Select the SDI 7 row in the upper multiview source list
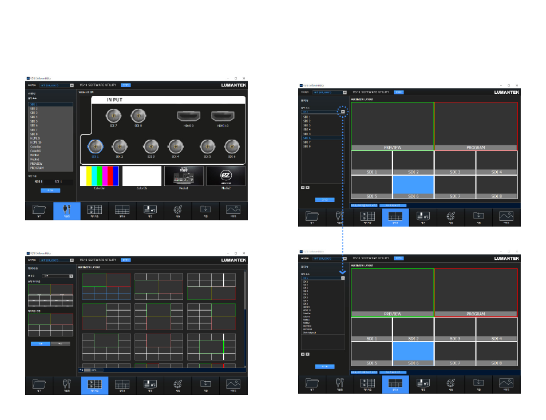This screenshot has height=420, width=546. point(323,142)
